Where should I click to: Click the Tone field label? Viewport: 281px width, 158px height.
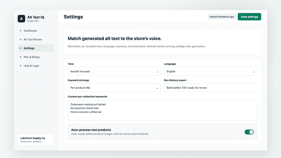(71, 64)
